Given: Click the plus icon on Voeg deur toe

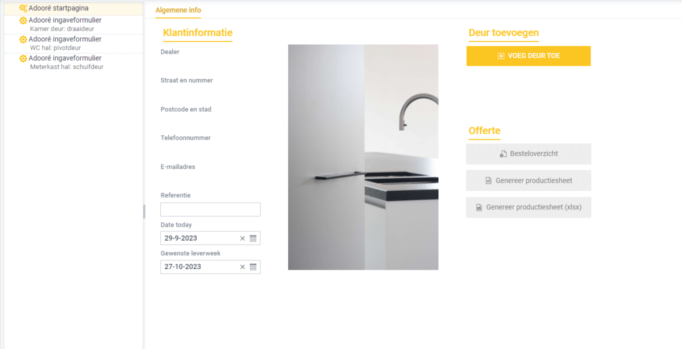Looking at the screenshot, I should 501,56.
